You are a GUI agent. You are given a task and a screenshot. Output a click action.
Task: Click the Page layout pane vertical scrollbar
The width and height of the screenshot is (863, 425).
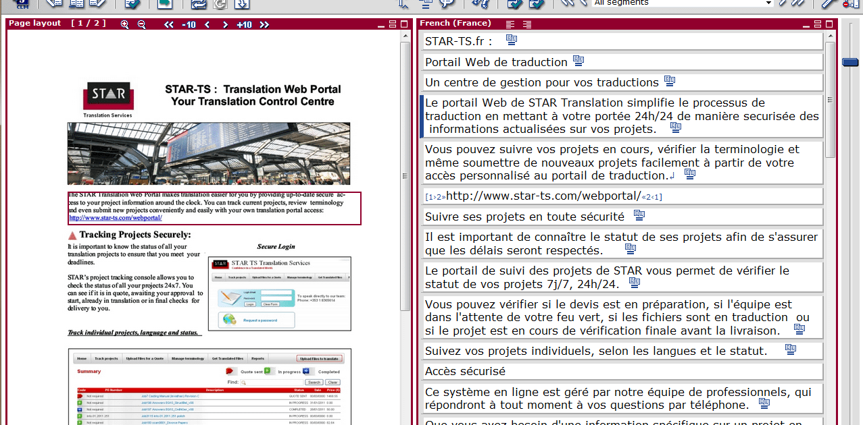pos(405,175)
